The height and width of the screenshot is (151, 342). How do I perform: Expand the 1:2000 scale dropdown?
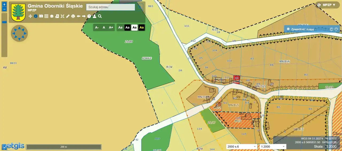(273, 146)
